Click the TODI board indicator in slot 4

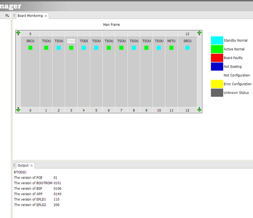pos(84,48)
